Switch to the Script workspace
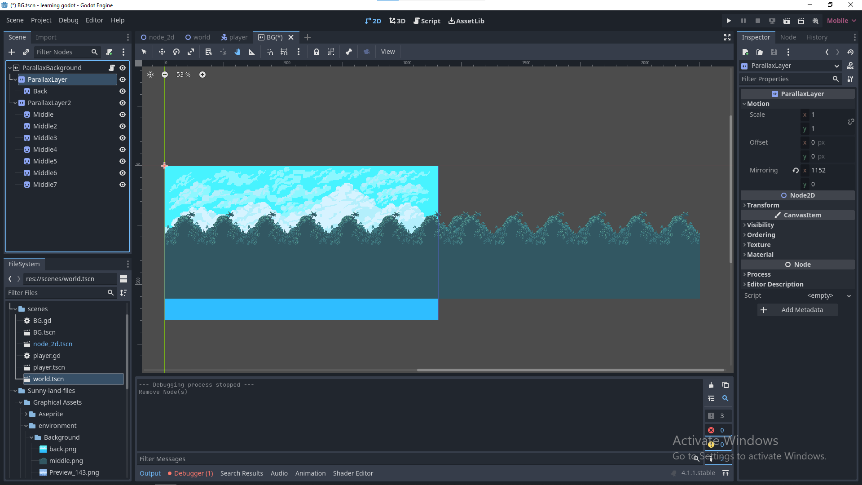Image resolution: width=862 pixels, height=485 pixels. (x=427, y=21)
